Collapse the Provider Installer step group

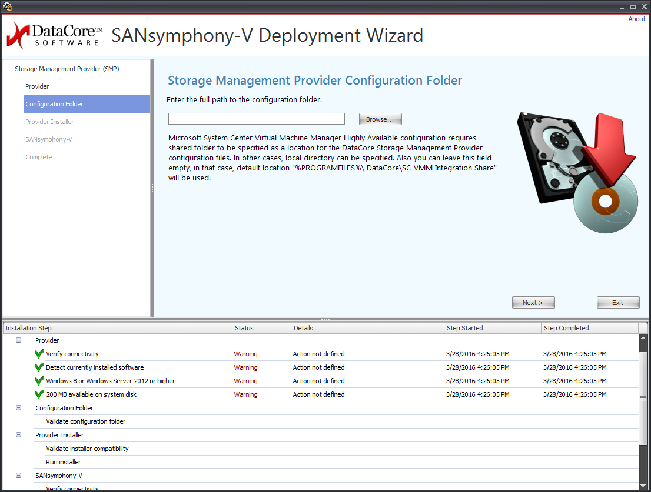tap(19, 435)
